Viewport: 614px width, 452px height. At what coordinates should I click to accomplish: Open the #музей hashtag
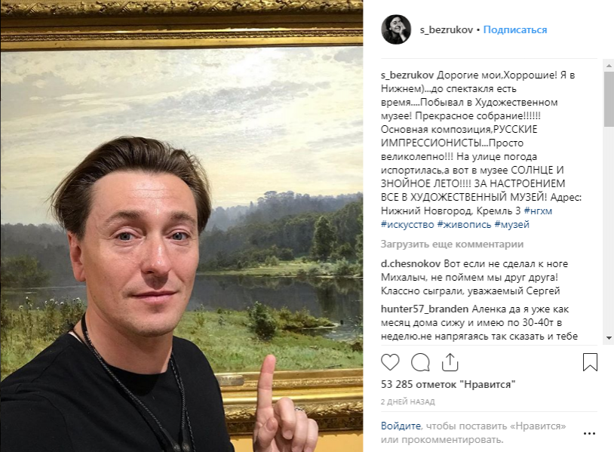click(x=512, y=224)
